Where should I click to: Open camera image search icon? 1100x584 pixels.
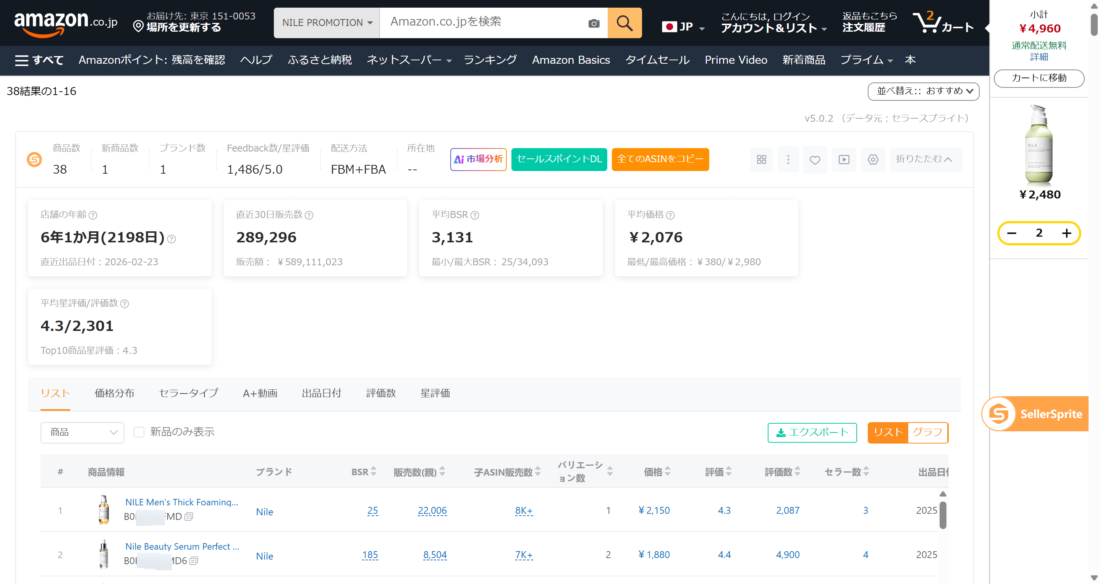pyautogui.click(x=594, y=24)
